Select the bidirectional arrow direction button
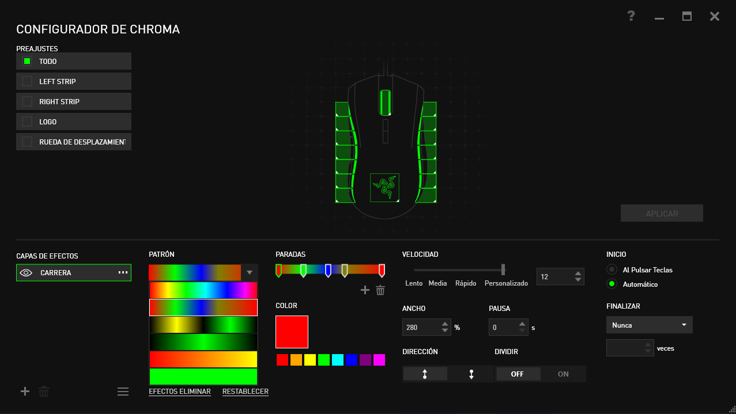This screenshot has height=414, width=736. pos(425,374)
